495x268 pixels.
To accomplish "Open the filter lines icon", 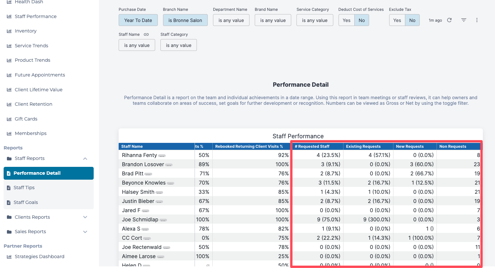I will coord(464,20).
